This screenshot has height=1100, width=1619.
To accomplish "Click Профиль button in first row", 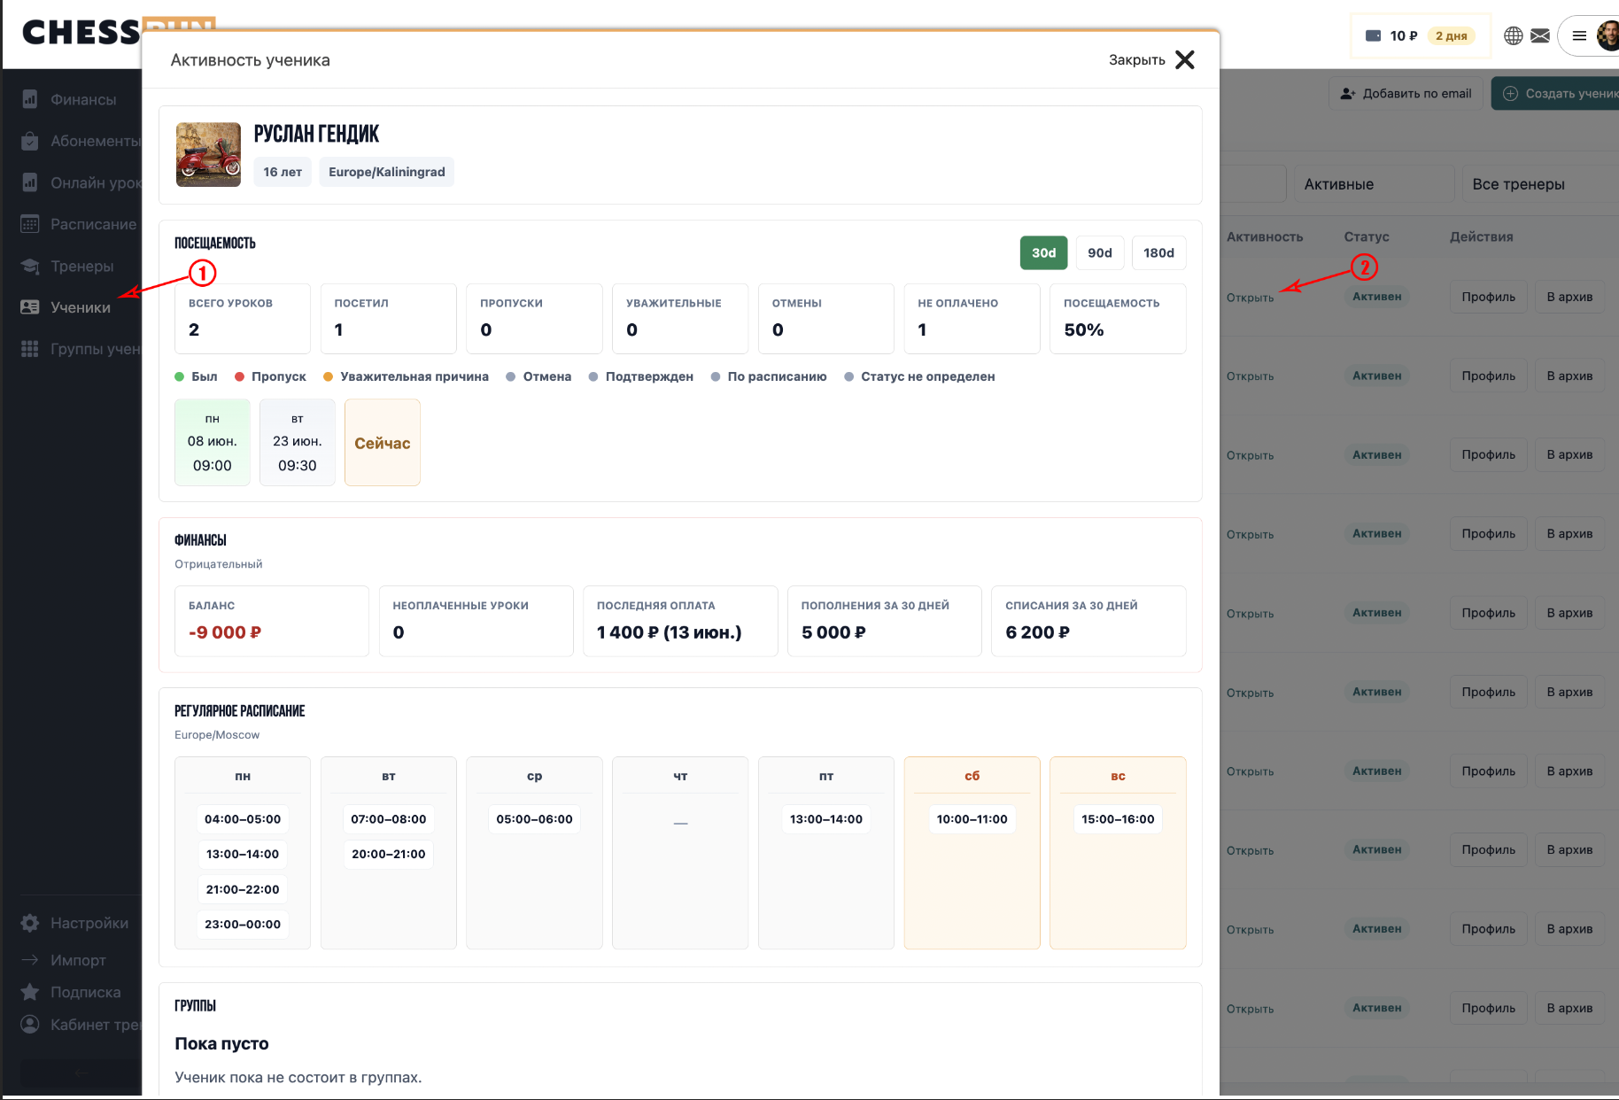I will pos(1488,297).
